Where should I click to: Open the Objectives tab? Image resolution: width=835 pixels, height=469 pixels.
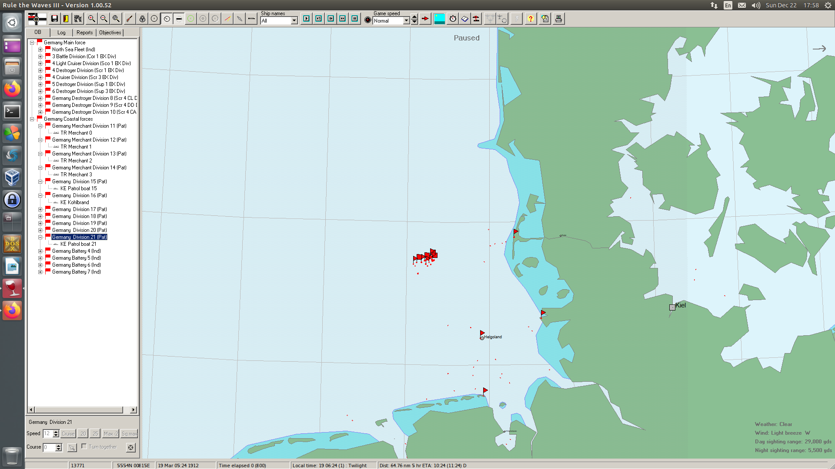[110, 33]
